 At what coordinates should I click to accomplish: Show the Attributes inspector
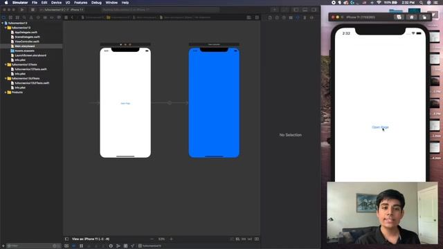(298, 17)
